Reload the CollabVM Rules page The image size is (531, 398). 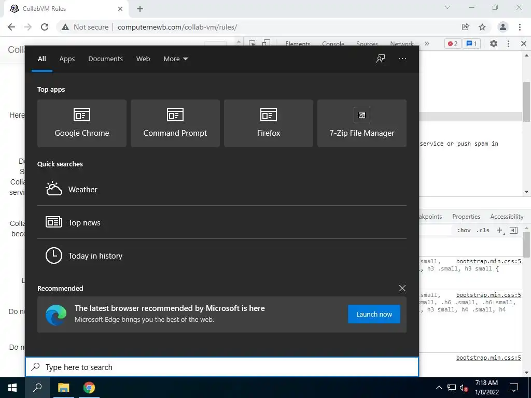click(45, 27)
